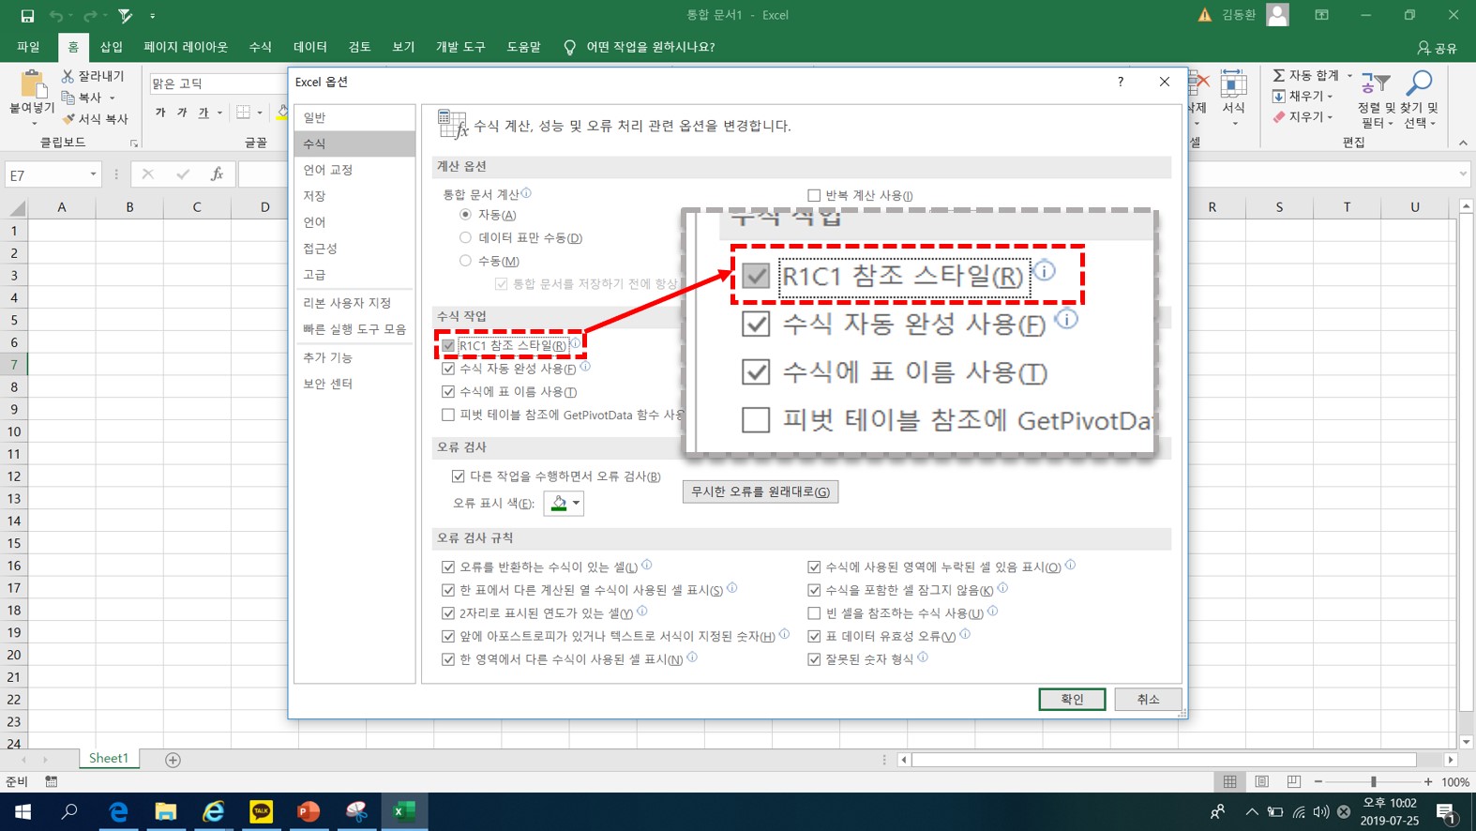Enable GetPivotData function checkbox

[x=448, y=415]
